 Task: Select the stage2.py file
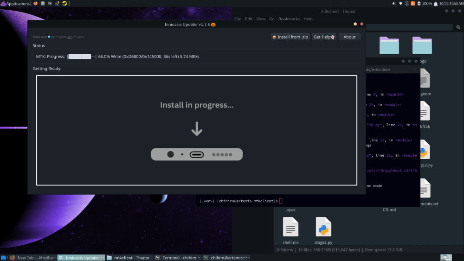pos(323,230)
